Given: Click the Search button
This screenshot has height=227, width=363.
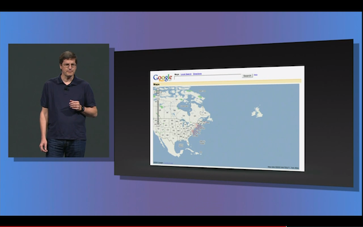Looking at the screenshot, I should [x=247, y=75].
